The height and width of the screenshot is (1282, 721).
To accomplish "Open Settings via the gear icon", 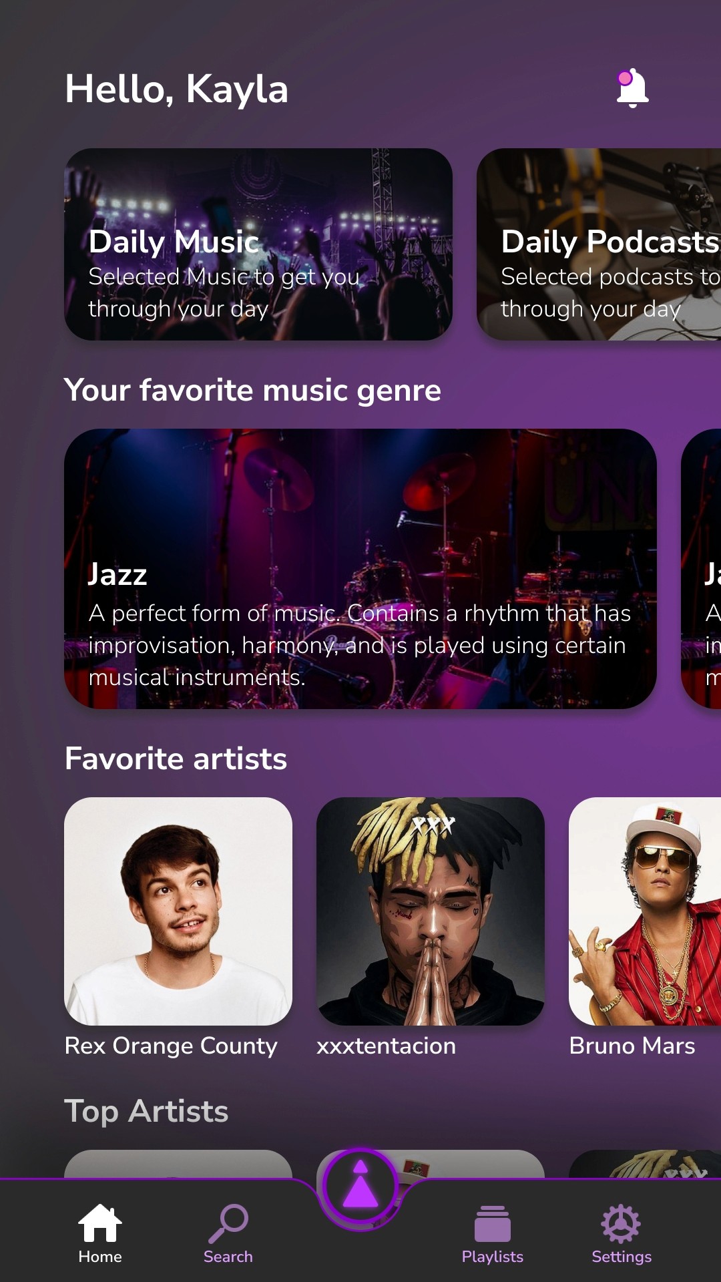I will tap(621, 1223).
